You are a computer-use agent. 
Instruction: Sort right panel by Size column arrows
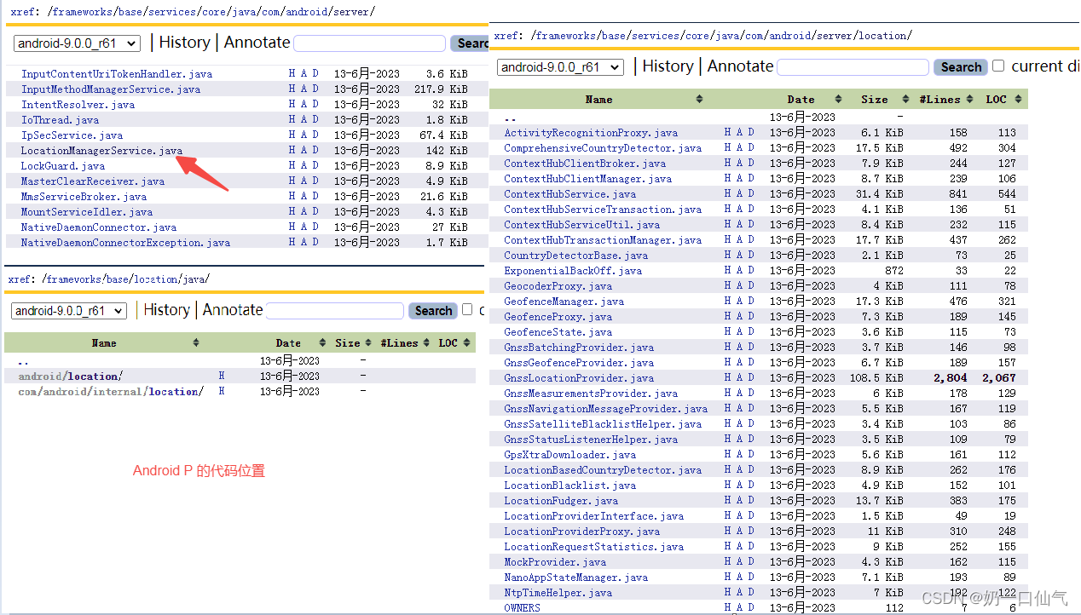coord(906,100)
